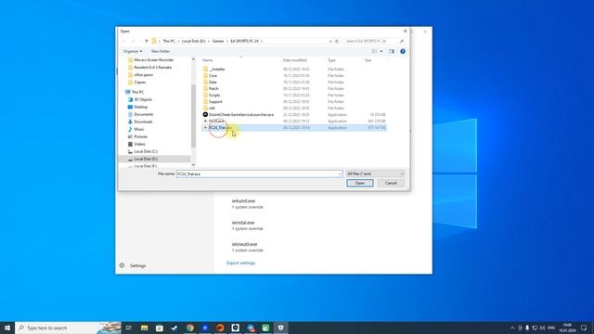Select Local Disk (D:) in the address breadcrumb
594x334 pixels.
pos(193,41)
